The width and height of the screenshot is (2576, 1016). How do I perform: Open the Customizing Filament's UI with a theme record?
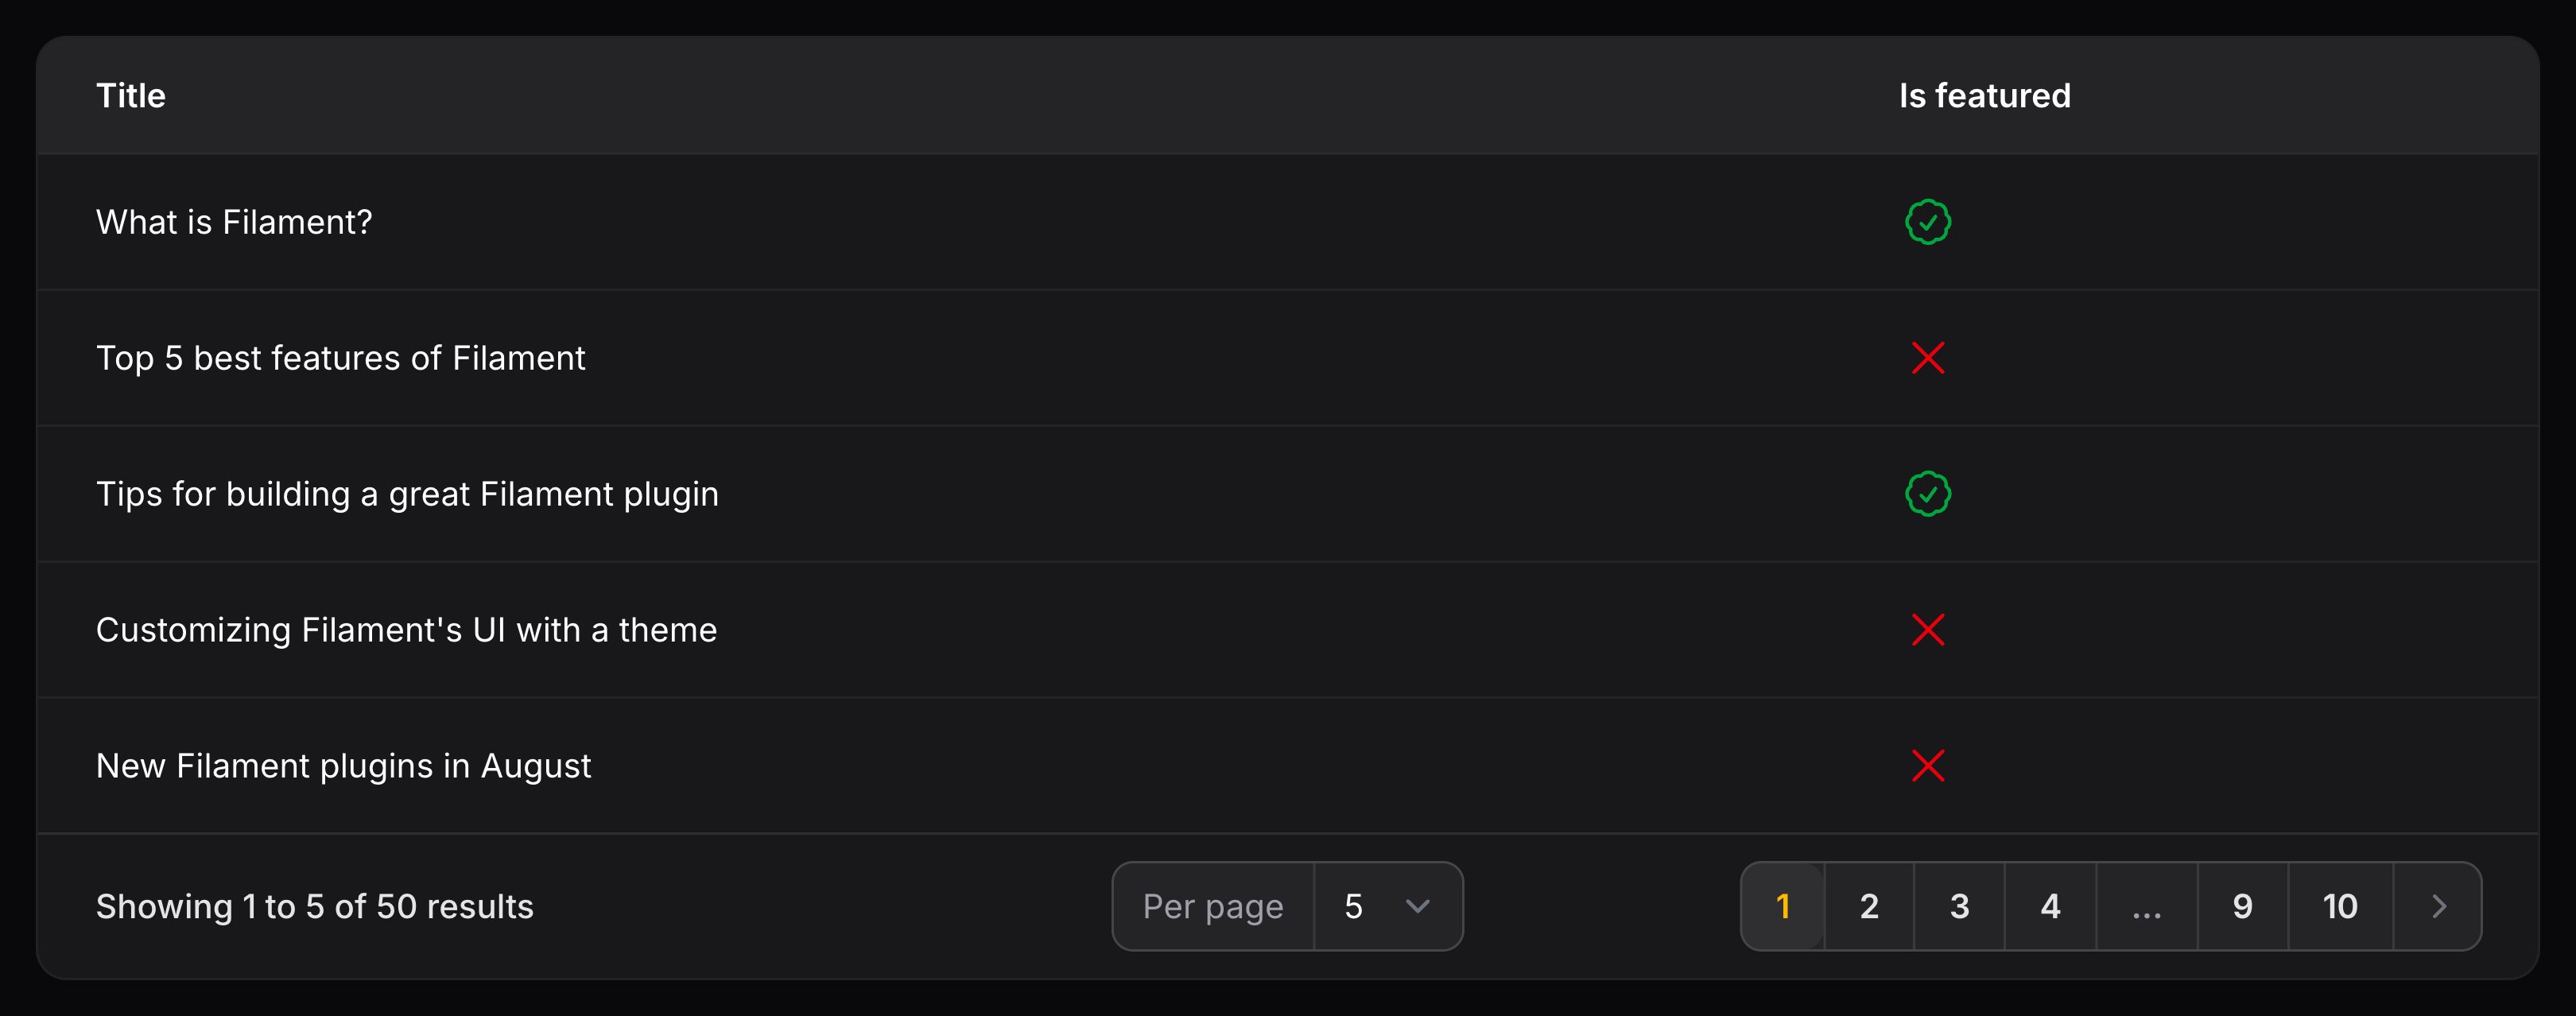406,629
